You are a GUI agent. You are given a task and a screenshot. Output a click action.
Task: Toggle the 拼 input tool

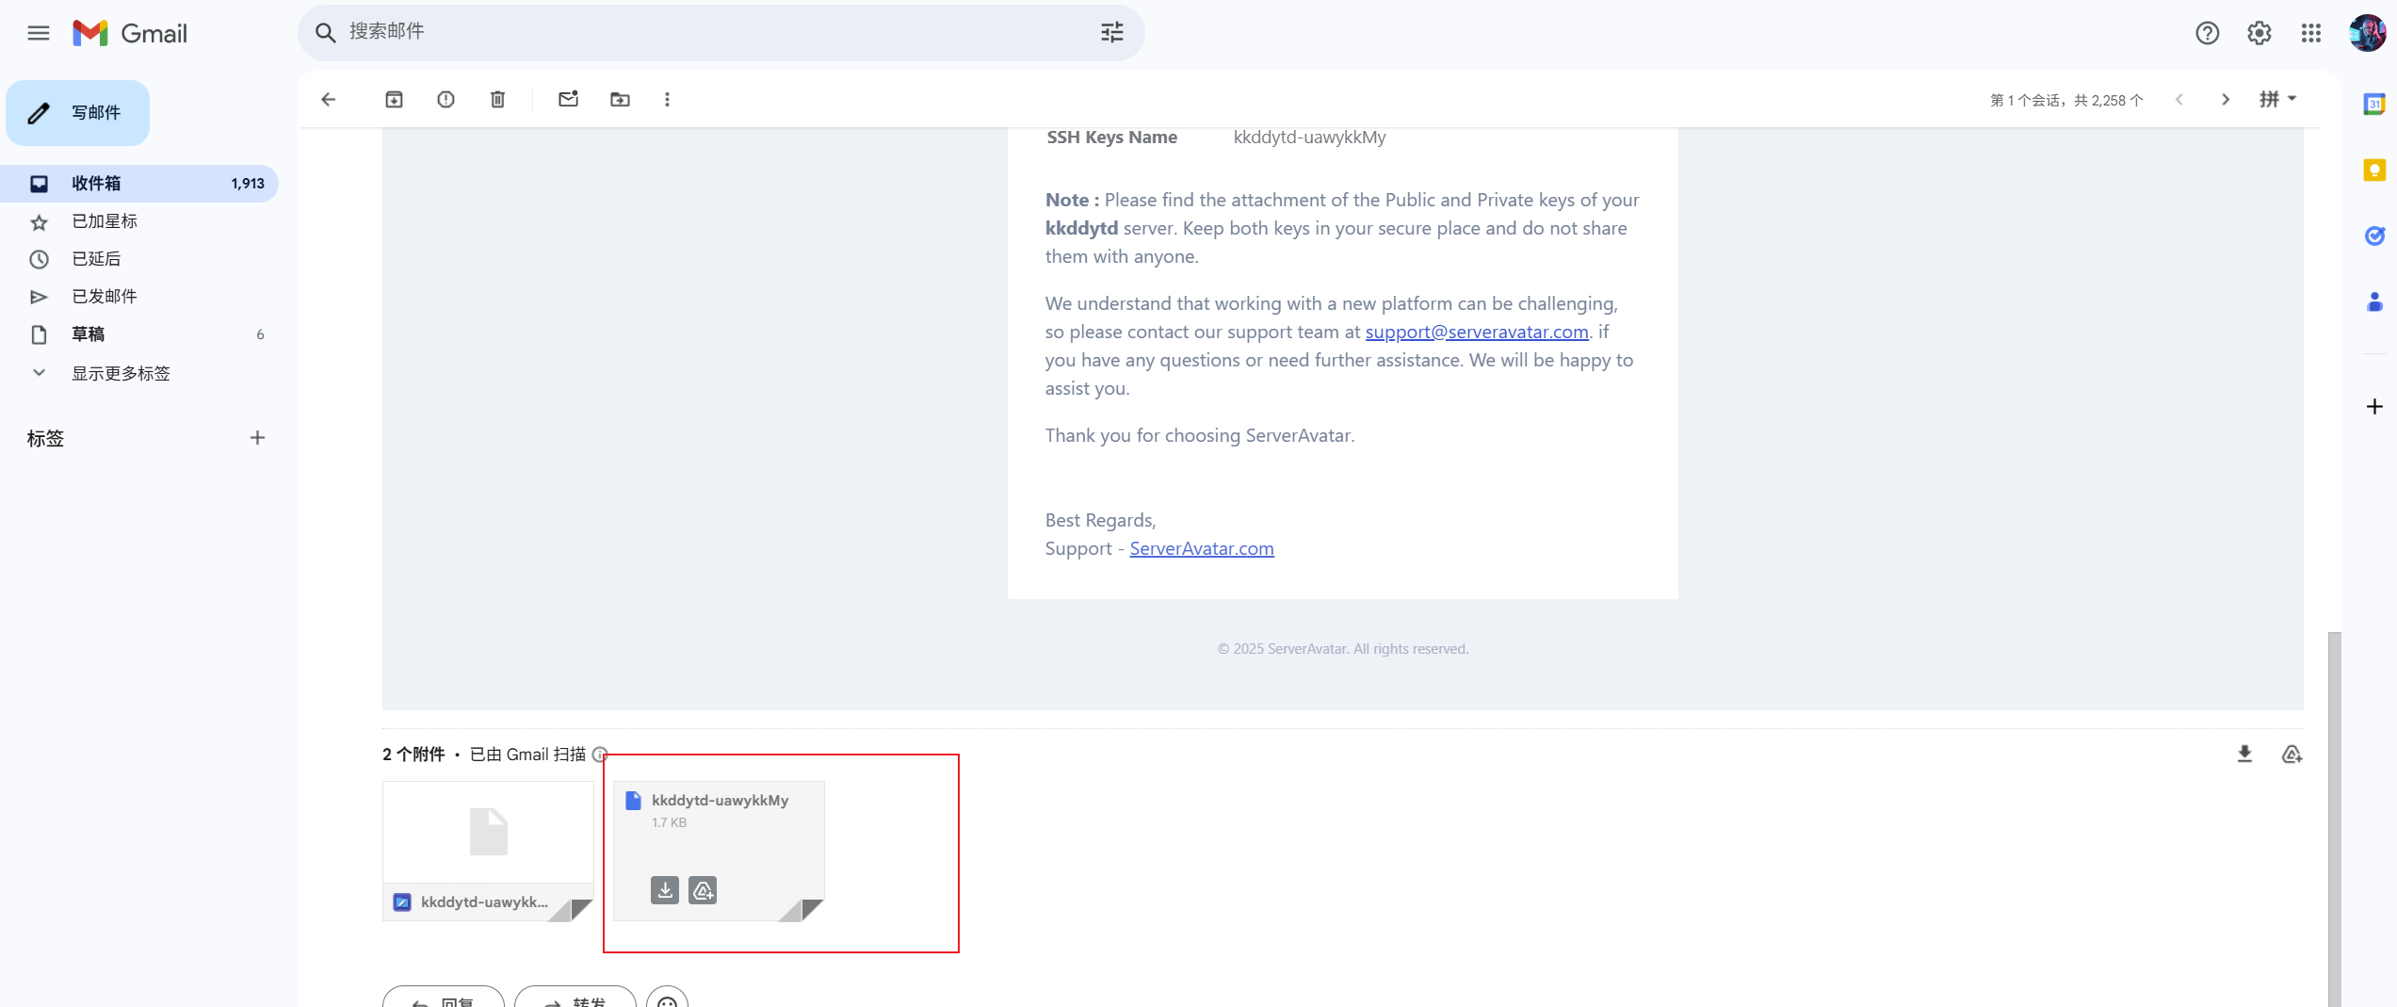coord(2269,99)
